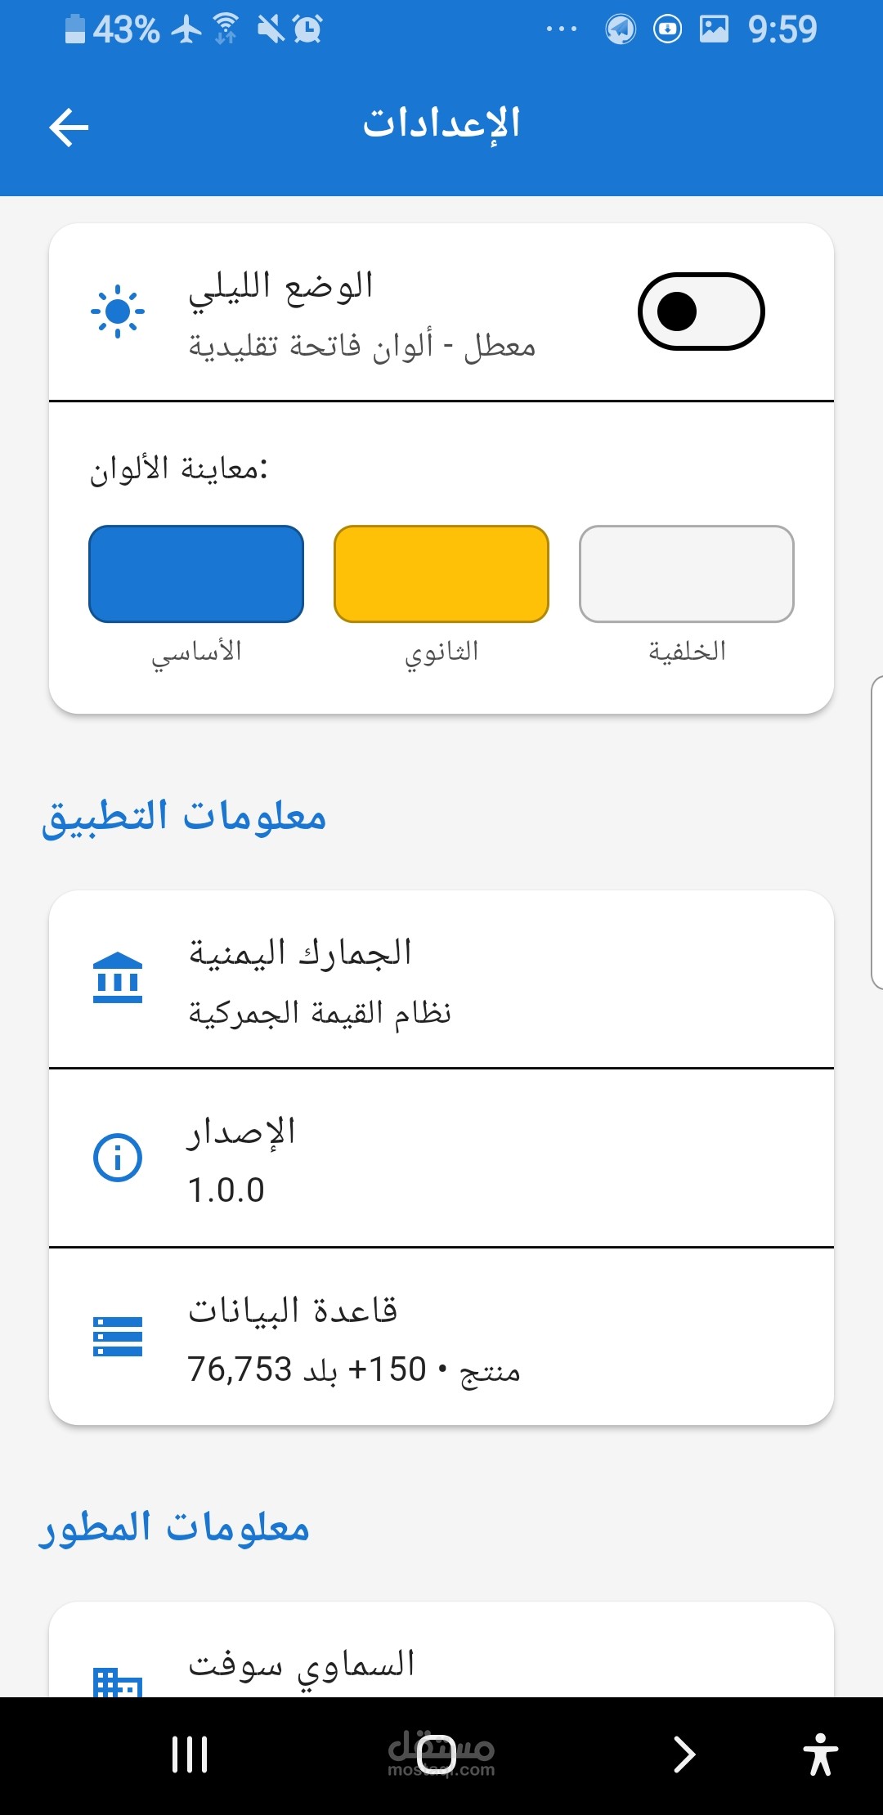Tap the database storage icon
This screenshot has width=883, height=1815.
118,1337
